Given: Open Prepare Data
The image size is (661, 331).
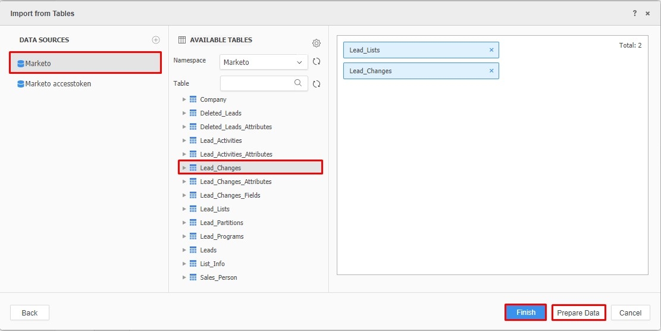Looking at the screenshot, I should tap(578, 313).
